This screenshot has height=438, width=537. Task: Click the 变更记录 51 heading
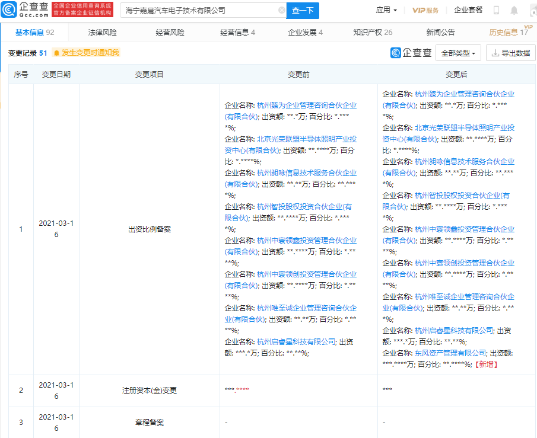[28, 53]
